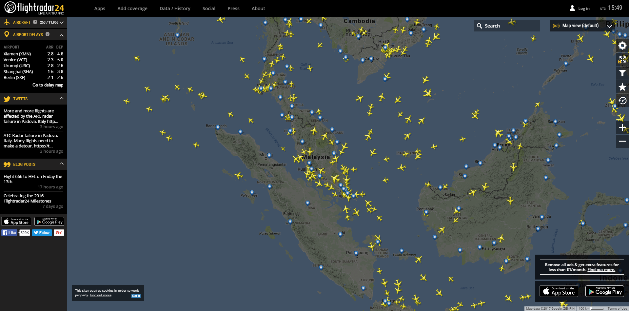
Task: Zoom in with the plus button
Action: click(622, 127)
